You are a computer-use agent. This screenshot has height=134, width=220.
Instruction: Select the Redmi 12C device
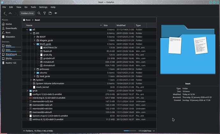point(11,63)
